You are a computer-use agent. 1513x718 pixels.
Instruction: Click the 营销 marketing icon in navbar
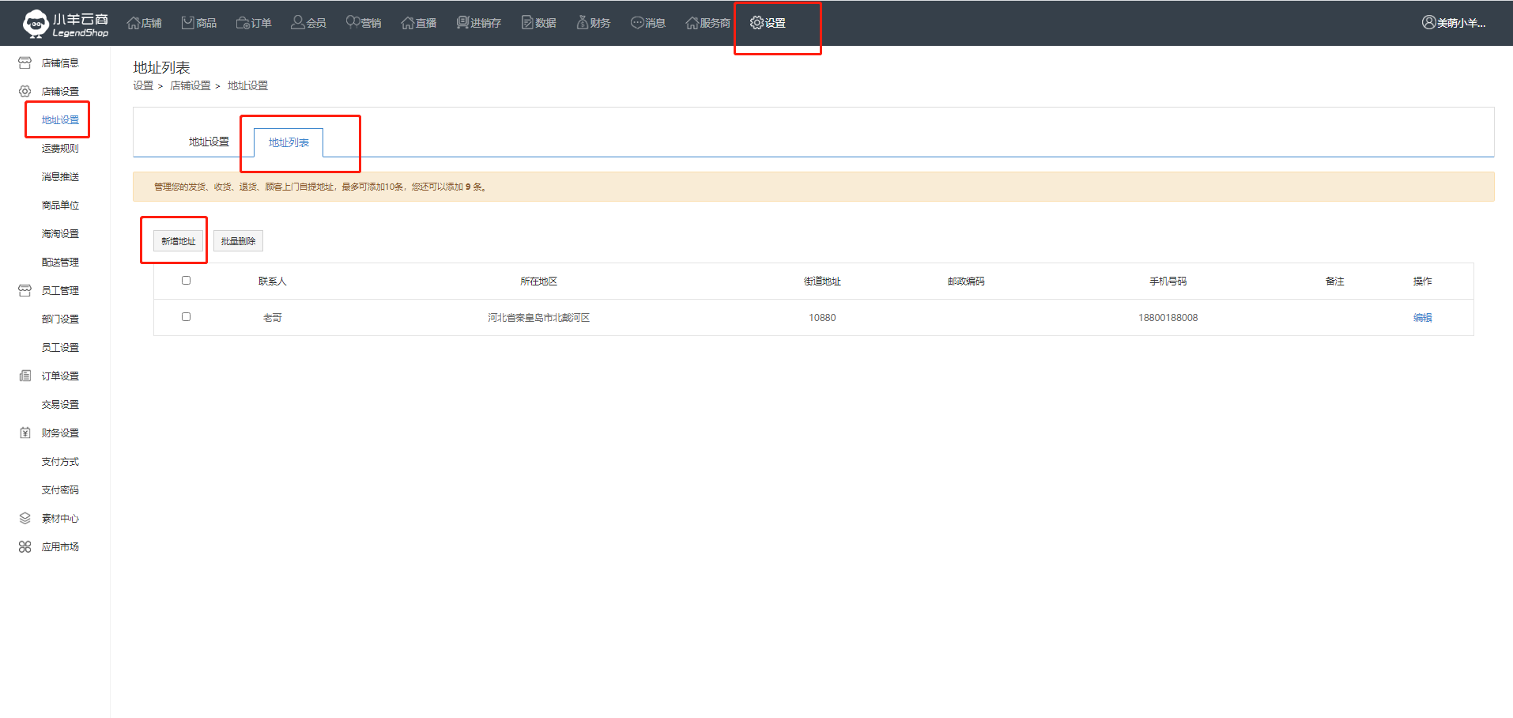pyautogui.click(x=353, y=23)
